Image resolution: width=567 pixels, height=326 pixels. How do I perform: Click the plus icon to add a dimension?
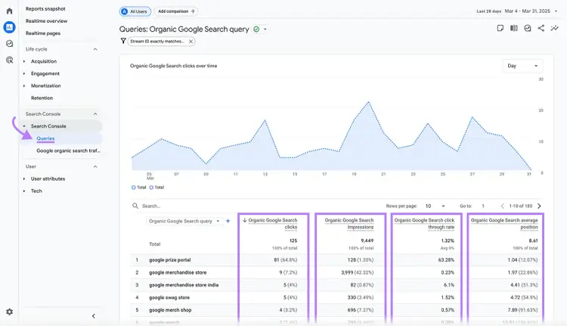pos(228,221)
